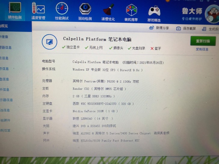Select the 电池信息 sidebar item
Viewport: 219px width, 164px height.
[5, 110]
